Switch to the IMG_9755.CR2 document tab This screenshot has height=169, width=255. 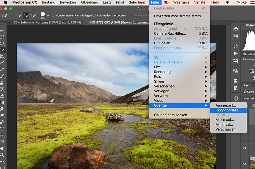tap(119, 23)
